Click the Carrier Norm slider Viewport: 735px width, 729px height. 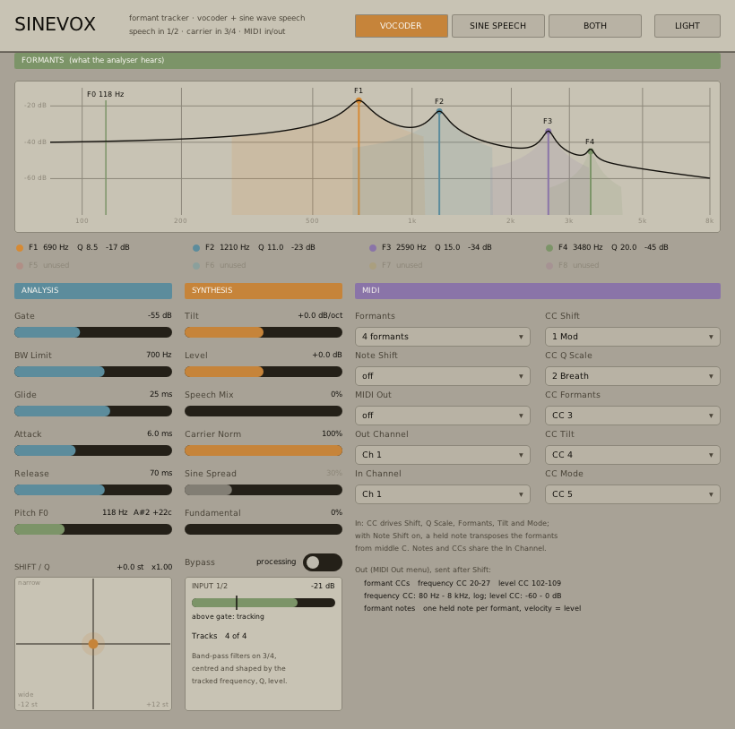tap(264, 450)
